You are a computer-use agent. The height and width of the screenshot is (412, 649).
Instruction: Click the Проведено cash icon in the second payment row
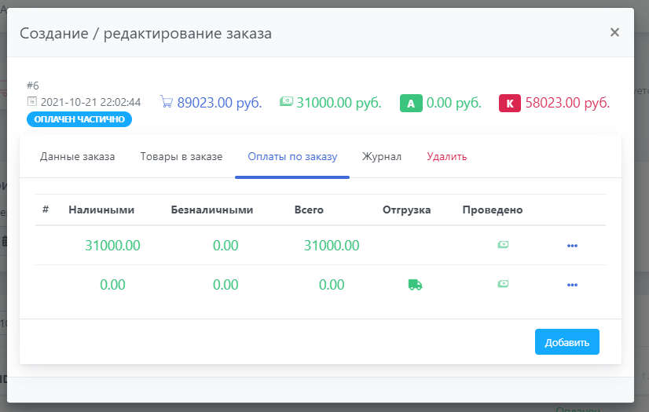[x=503, y=285]
